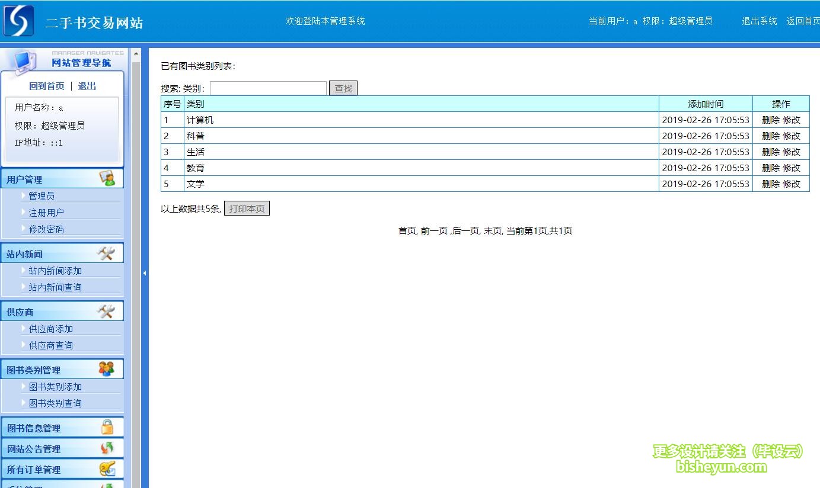820x488 pixels.
Task: Click the 序号 column header
Action: click(173, 104)
